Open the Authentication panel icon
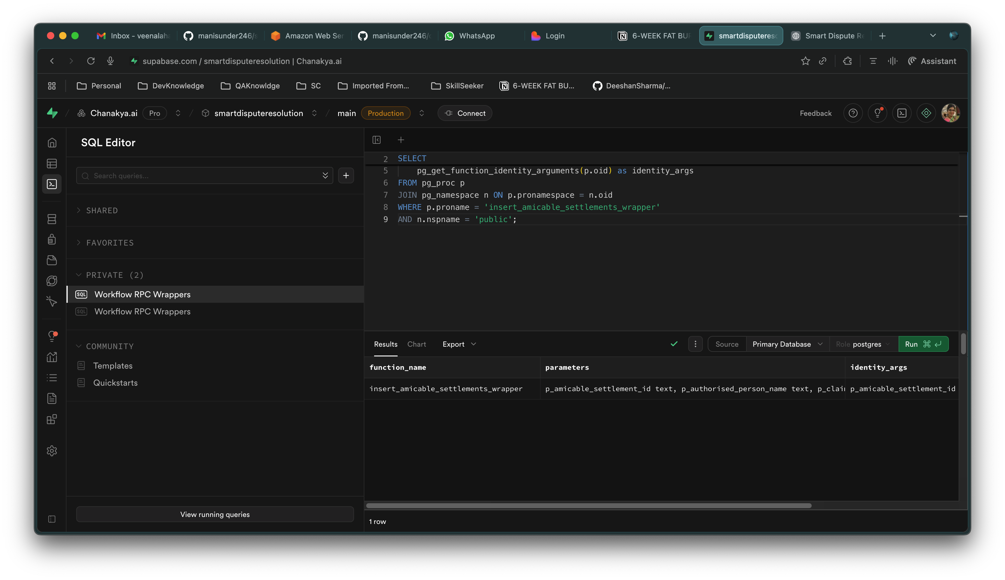 [x=52, y=239]
